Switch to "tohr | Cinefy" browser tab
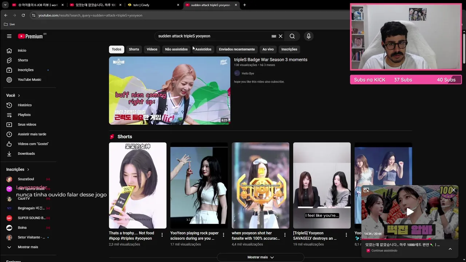Image resolution: width=466 pixels, height=262 pixels. (153, 5)
